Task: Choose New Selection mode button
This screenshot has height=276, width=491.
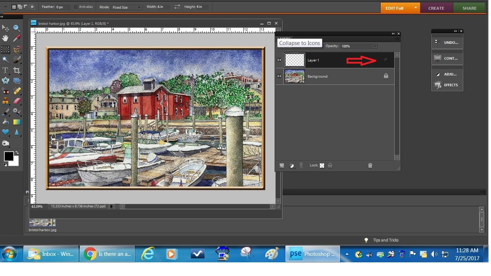Action: (x=14, y=7)
